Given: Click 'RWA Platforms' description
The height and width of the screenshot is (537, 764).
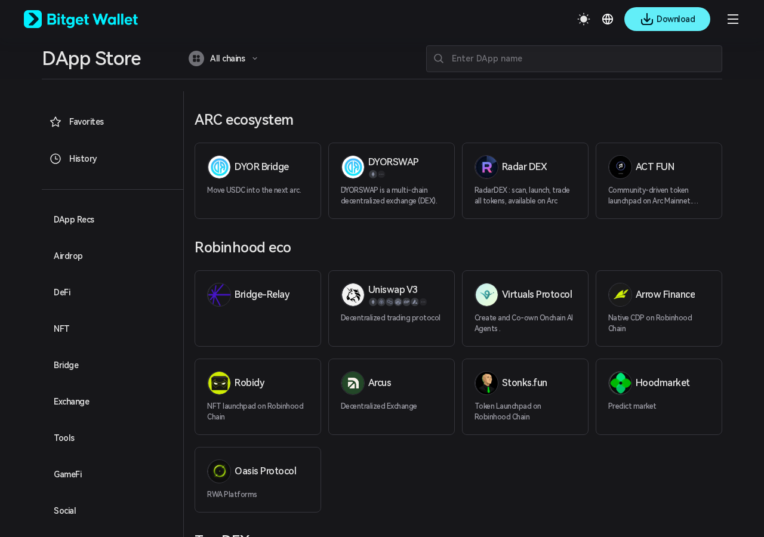Looking at the screenshot, I should point(232,495).
